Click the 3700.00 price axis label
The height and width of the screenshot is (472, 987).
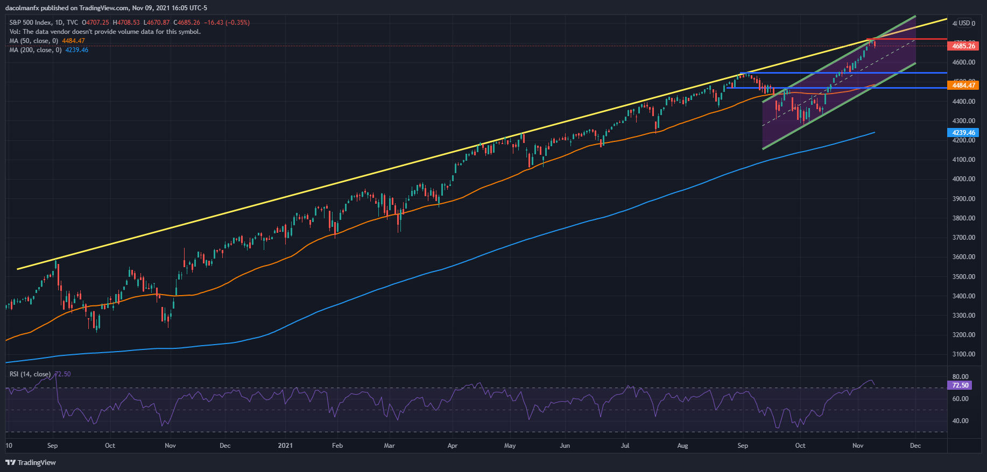click(964, 238)
